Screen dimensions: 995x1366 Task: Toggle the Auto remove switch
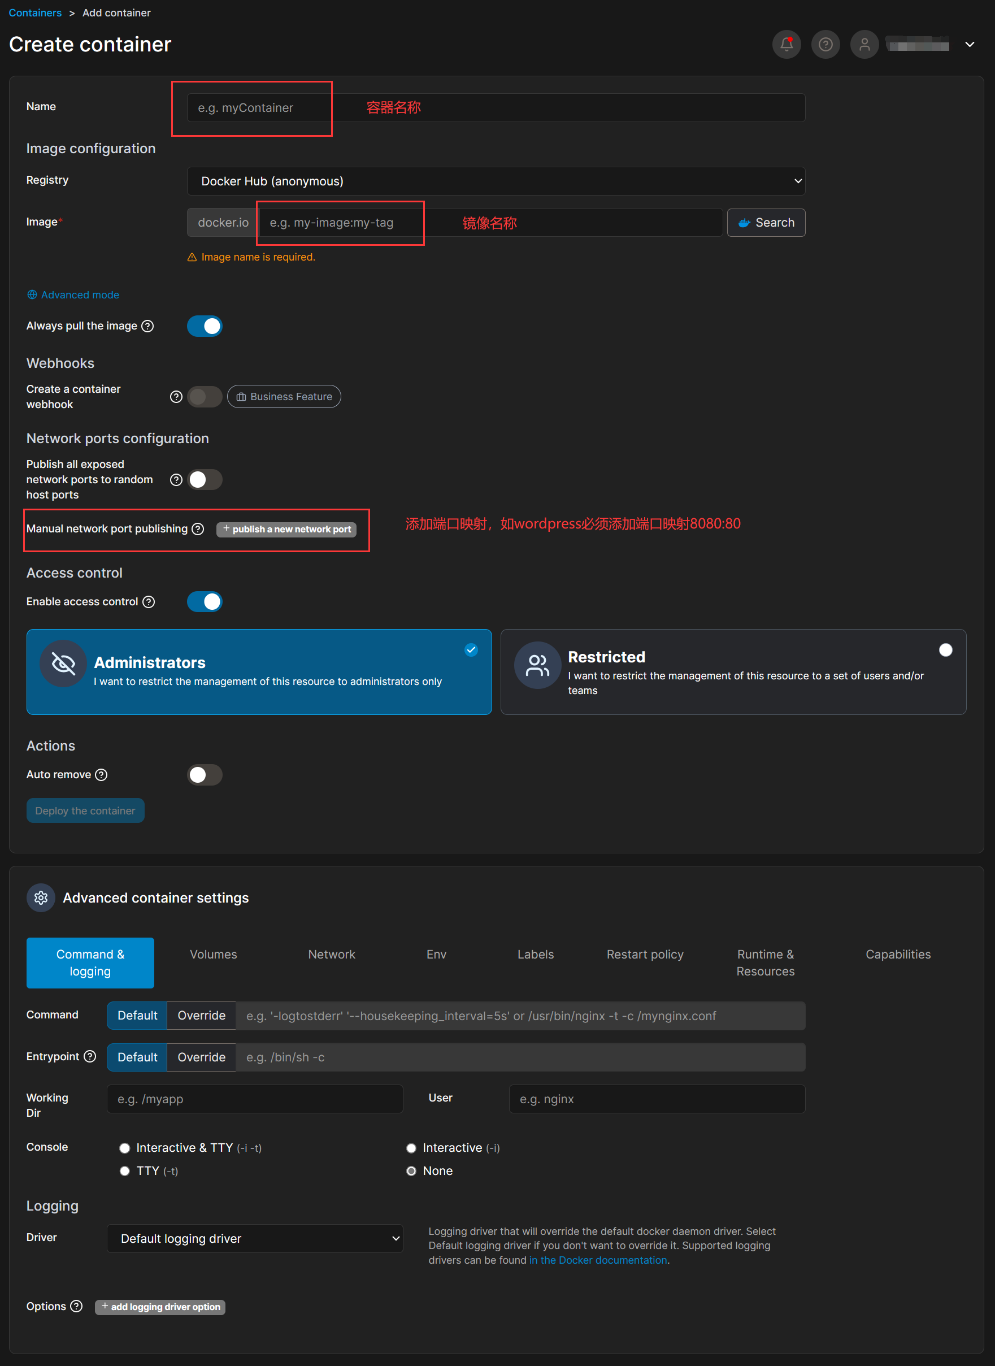pos(205,774)
